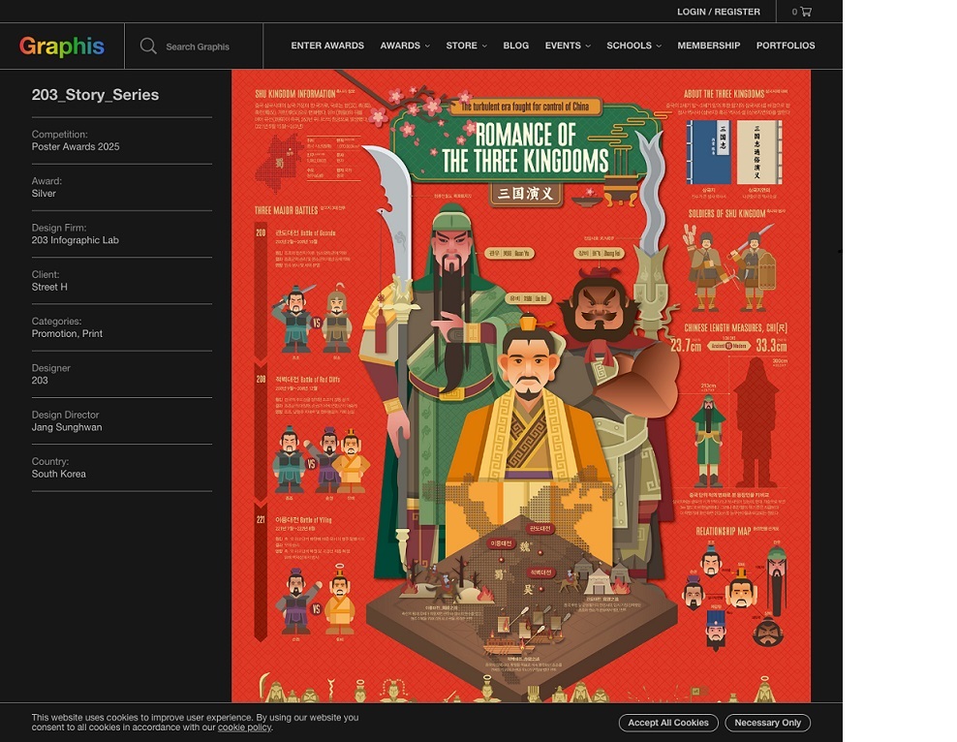Click the 203 Infographic Lab firm name
Image resolution: width=957 pixels, height=742 pixels.
click(x=76, y=240)
